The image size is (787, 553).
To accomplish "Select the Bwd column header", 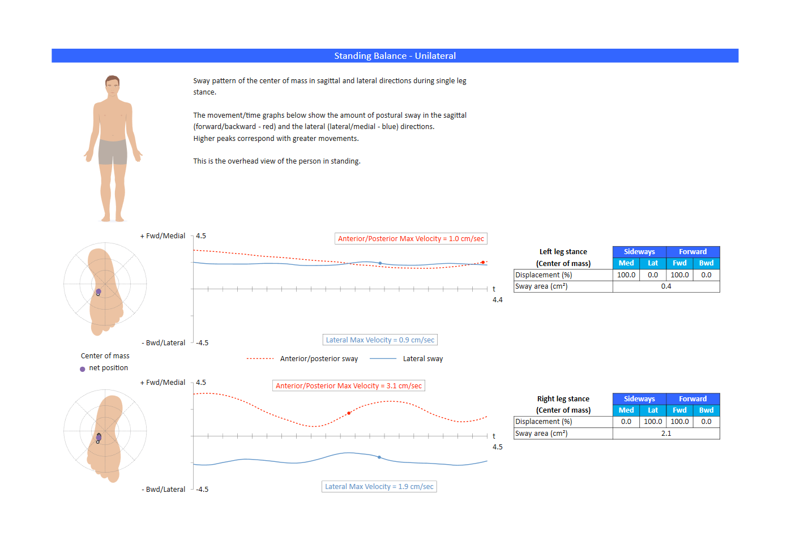I will coord(706,263).
